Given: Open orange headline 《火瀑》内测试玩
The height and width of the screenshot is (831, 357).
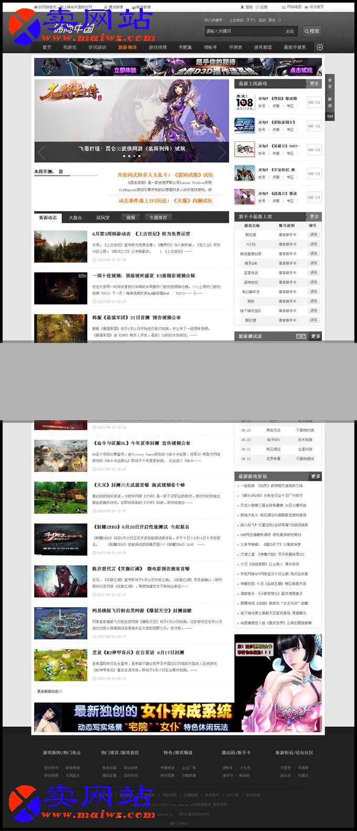Looking at the screenshot, I should point(165,201).
